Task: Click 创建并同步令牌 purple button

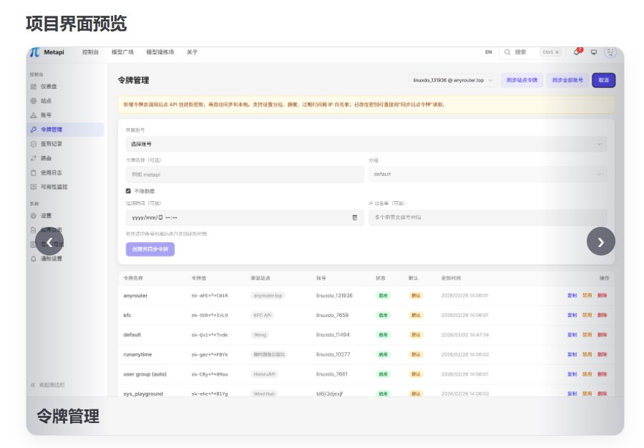Action: pyautogui.click(x=150, y=249)
